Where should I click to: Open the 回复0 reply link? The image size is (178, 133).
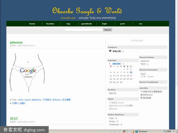point(23,103)
